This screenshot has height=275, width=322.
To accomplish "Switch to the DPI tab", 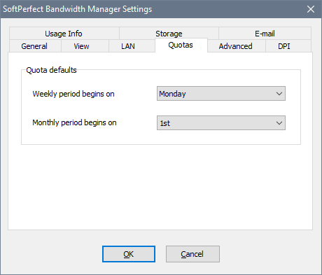I will click(x=288, y=46).
